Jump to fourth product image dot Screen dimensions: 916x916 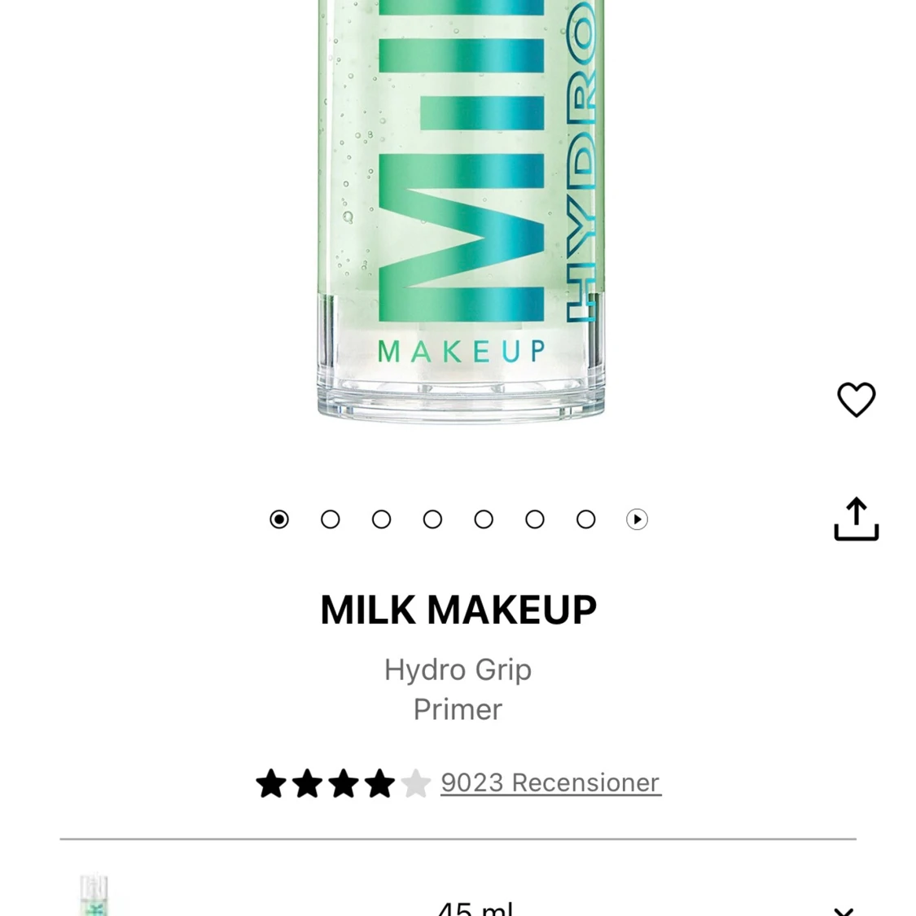tap(433, 519)
